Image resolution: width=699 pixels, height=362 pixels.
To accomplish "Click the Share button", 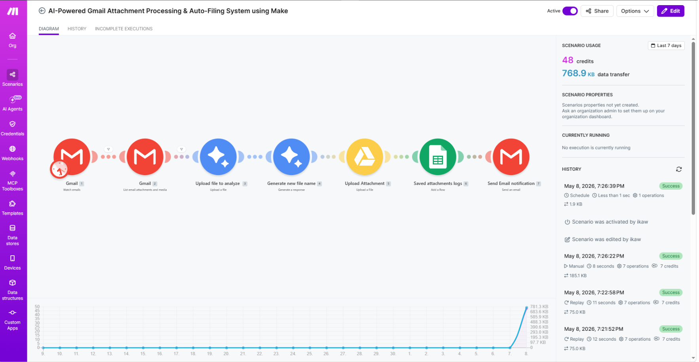I will (x=597, y=11).
